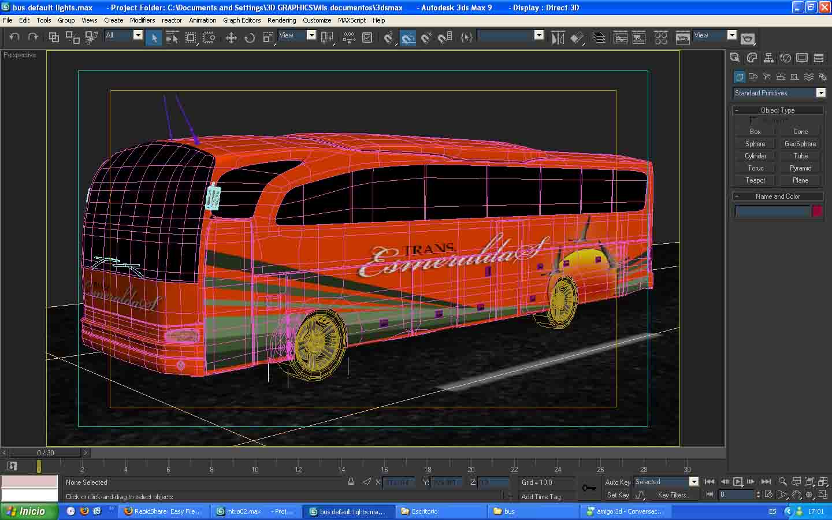This screenshot has height=520, width=832.
Task: Click the Undo arrow icon
Action: pyautogui.click(x=14, y=38)
